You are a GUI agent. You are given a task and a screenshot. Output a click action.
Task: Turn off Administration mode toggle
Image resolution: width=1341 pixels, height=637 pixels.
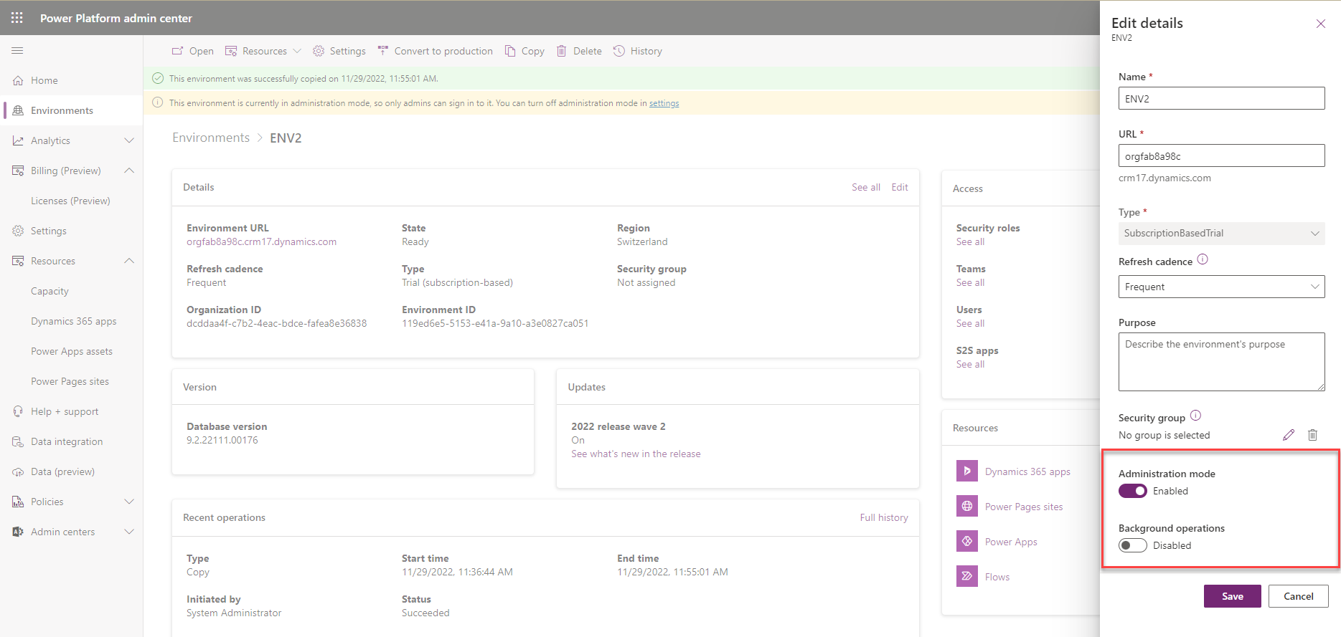click(x=1133, y=492)
